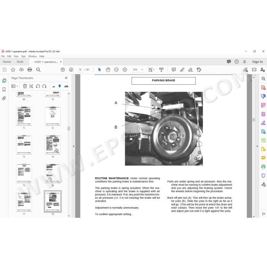Select page 77 thumbnail
Screen dimensions: 267x267
click(x=24, y=202)
